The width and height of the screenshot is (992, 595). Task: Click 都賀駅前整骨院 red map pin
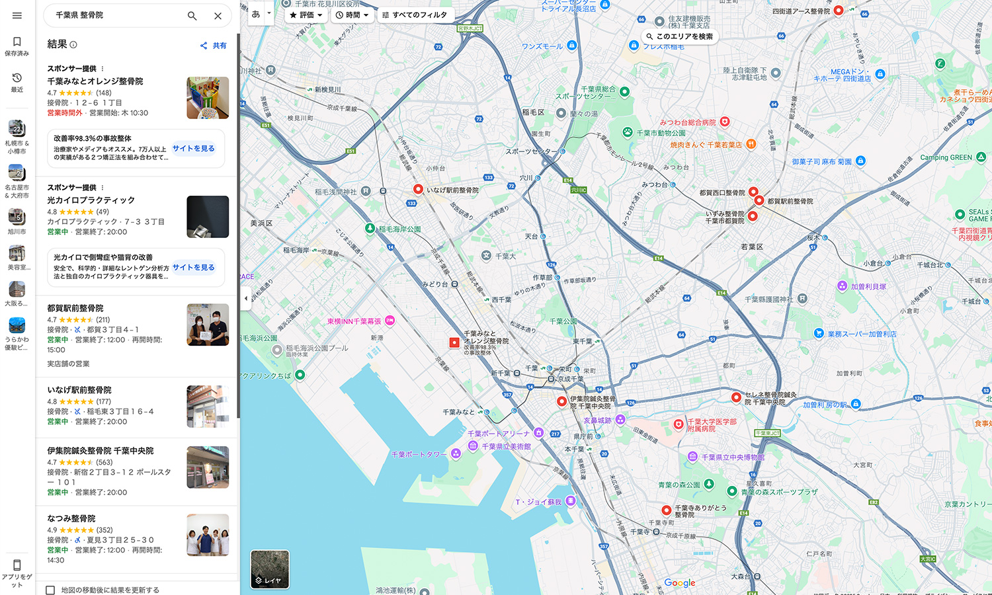pos(759,200)
